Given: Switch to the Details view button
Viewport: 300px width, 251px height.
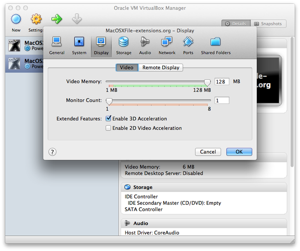Looking at the screenshot, I should point(236,24).
